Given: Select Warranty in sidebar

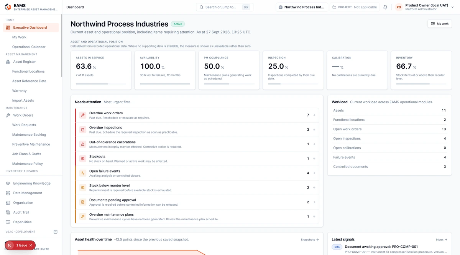Looking at the screenshot, I should point(19,91).
